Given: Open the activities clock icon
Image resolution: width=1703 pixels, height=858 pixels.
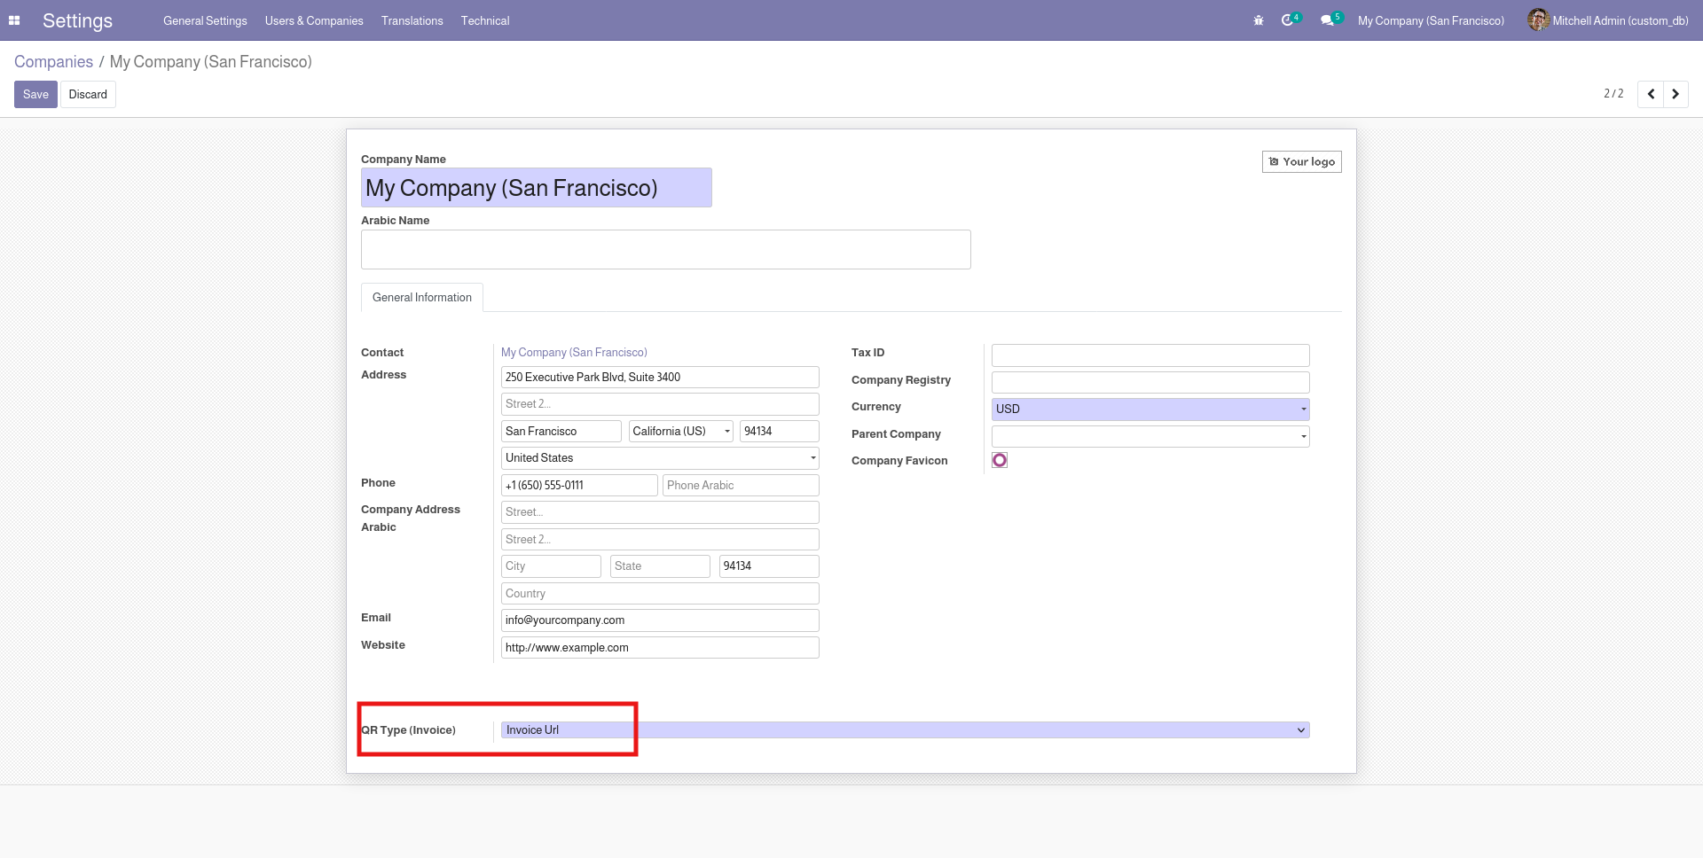Looking at the screenshot, I should (1288, 20).
